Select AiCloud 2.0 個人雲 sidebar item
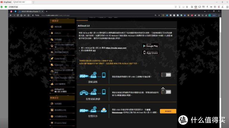The image size is (229, 128). pos(62,90)
